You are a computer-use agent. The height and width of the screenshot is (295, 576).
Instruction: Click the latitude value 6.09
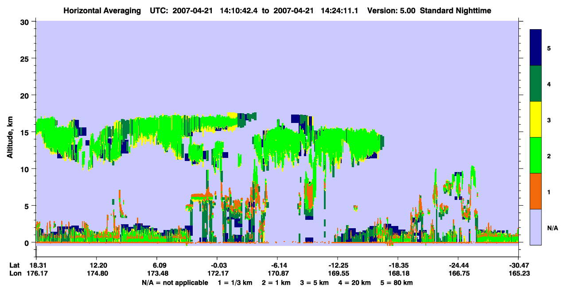click(159, 265)
